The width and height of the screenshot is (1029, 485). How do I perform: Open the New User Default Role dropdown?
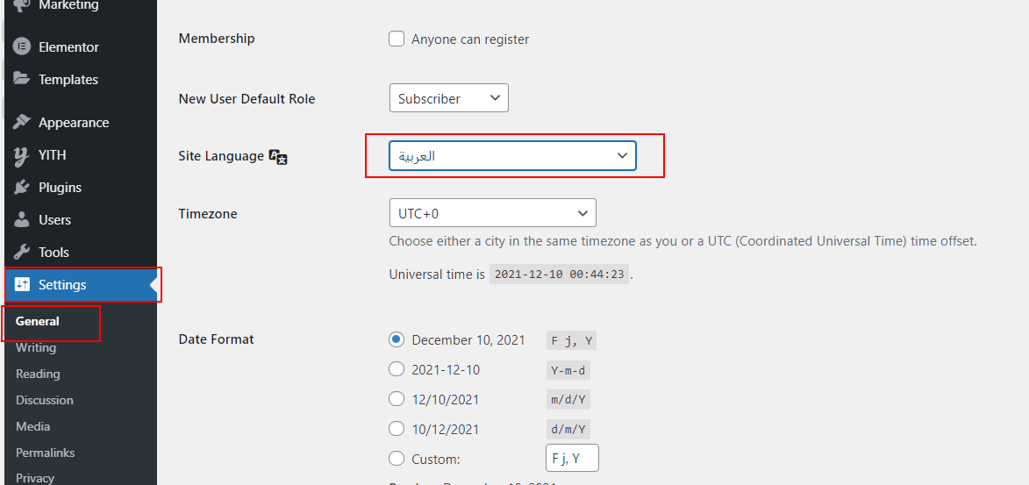tap(449, 97)
